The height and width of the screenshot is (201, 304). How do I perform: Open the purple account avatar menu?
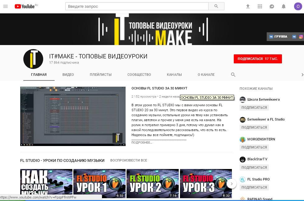pos(298,7)
